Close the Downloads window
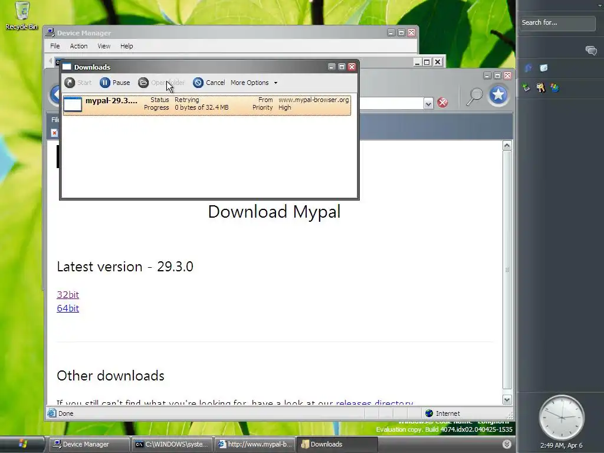The image size is (604, 453). (x=352, y=67)
